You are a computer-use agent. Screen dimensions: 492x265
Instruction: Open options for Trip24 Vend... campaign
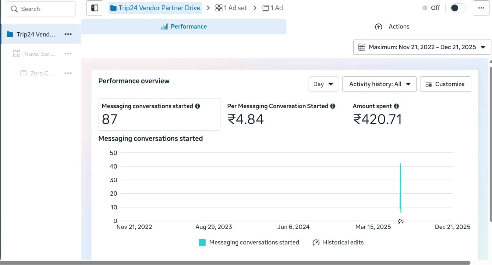(x=68, y=34)
